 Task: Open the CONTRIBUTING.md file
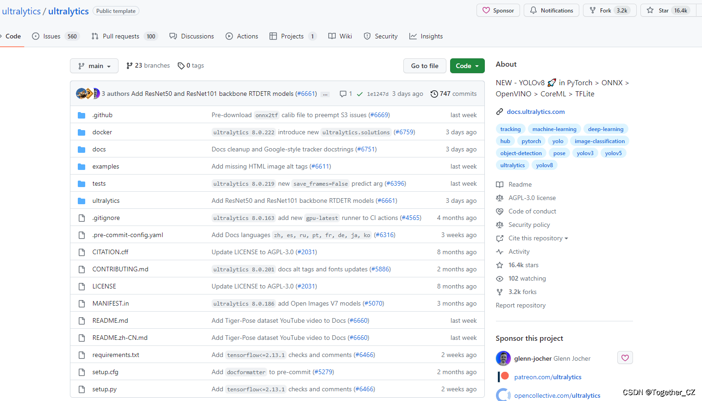[120, 269]
